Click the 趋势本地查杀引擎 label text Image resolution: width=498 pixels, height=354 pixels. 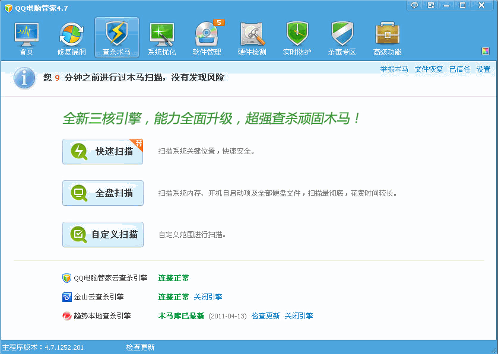click(x=102, y=316)
